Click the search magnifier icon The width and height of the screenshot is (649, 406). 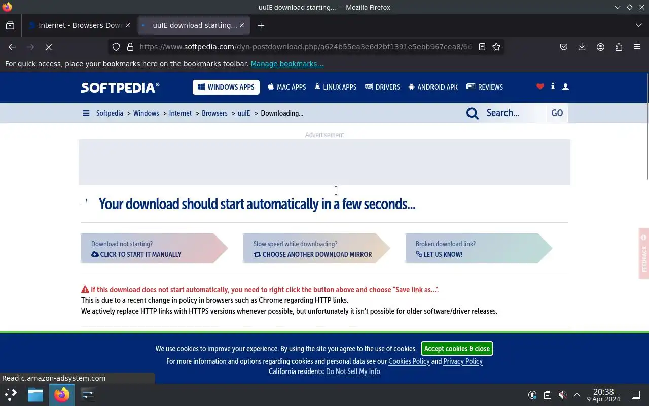point(473,113)
